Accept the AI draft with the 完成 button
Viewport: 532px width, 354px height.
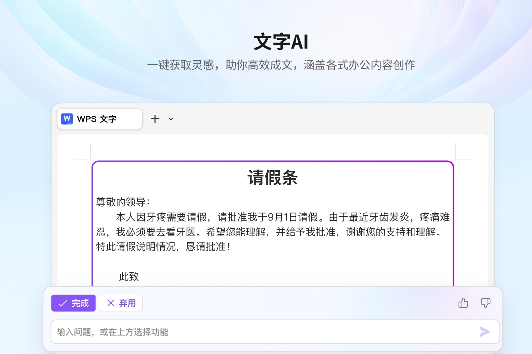click(73, 303)
